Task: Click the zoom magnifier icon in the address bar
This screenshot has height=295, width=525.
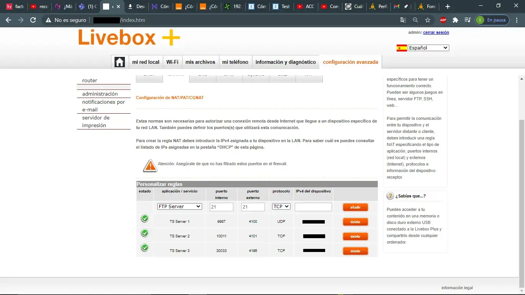Action: [415, 20]
